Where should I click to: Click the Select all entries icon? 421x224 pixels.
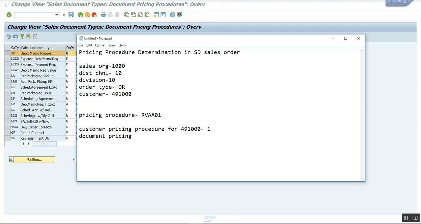point(22,37)
